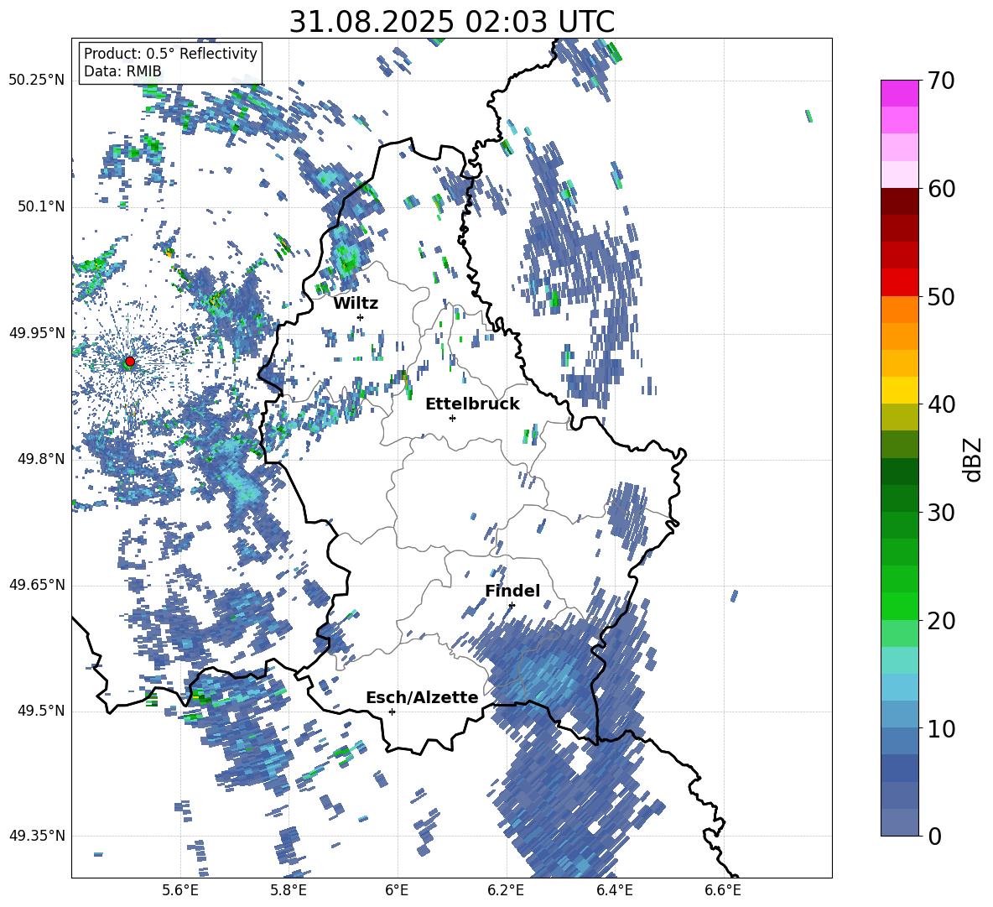Click the dBZ colorbar axis label
993x907 pixels.
tap(974, 459)
